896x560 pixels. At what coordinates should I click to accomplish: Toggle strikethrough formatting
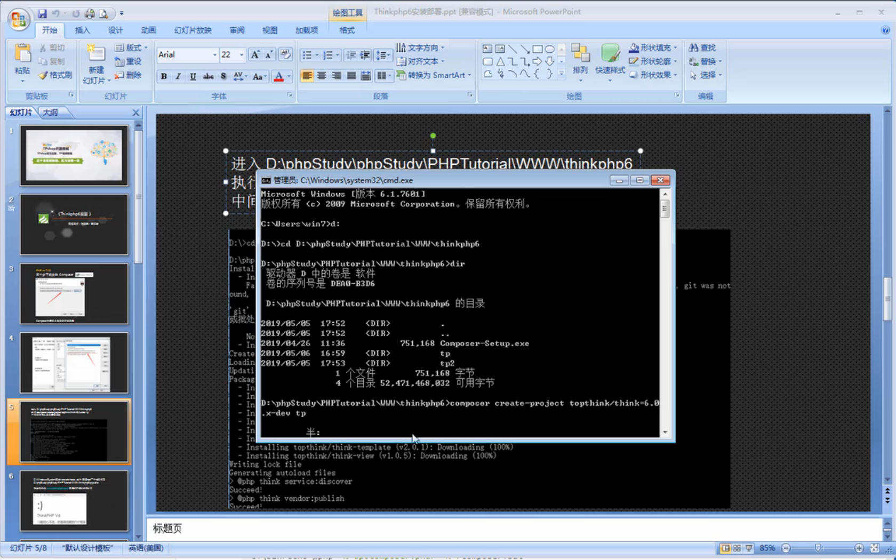point(208,76)
